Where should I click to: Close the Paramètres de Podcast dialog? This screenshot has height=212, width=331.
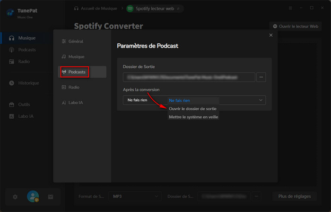(271, 35)
